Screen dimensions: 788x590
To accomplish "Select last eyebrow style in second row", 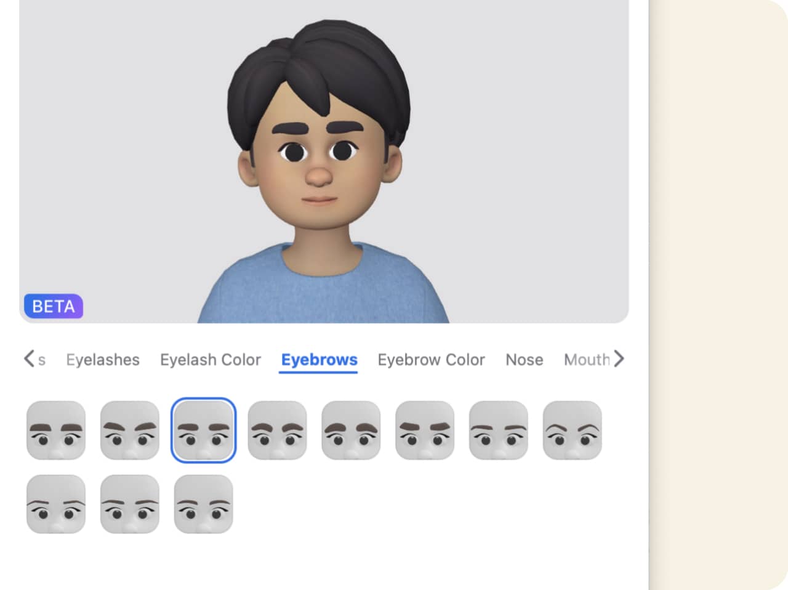I will click(204, 504).
